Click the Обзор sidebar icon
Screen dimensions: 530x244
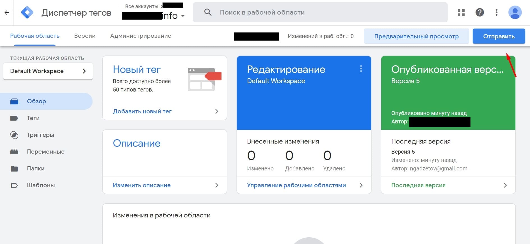point(14,101)
